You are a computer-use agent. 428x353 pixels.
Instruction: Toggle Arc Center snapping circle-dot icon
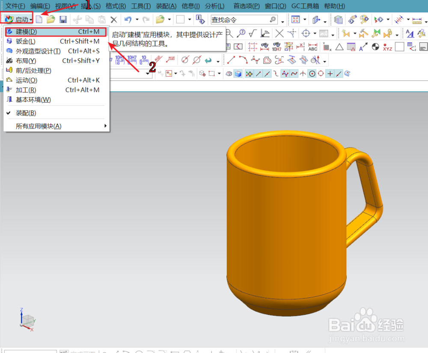312,74
